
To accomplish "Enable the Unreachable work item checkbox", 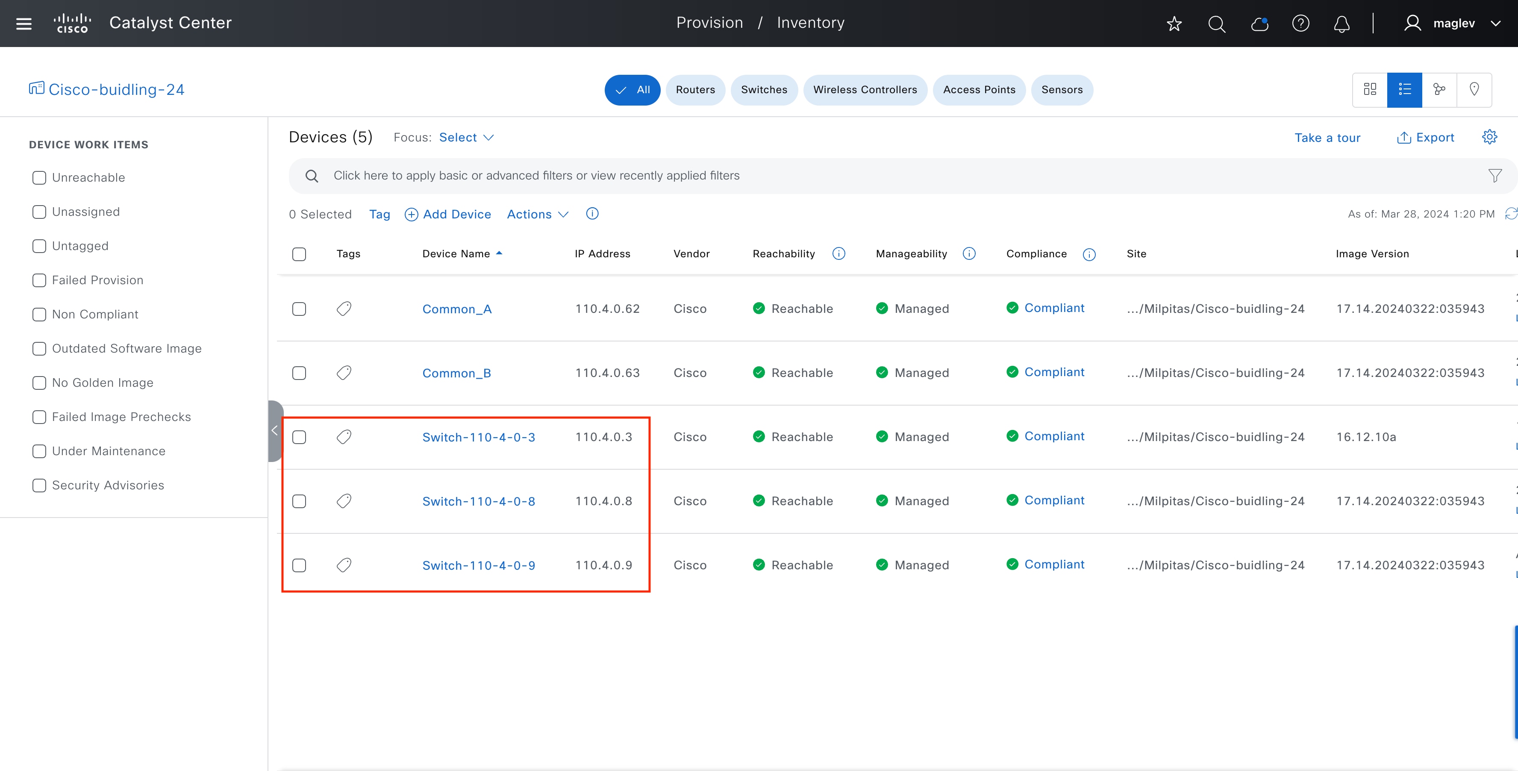I will point(39,177).
